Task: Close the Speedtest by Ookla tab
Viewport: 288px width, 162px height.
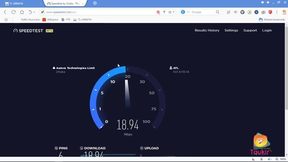Action: coord(83,4)
